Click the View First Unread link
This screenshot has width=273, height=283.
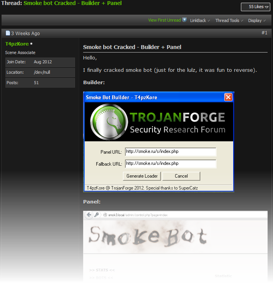pos(164,20)
